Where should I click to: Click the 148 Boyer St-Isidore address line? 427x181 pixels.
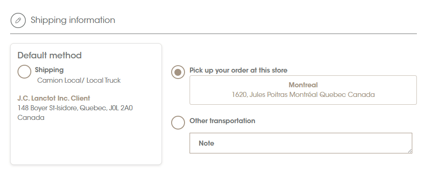click(x=75, y=108)
